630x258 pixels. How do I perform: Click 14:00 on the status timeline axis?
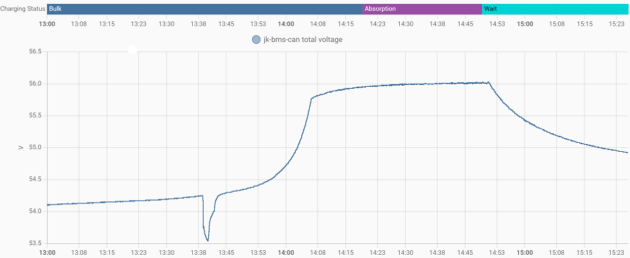pos(285,24)
